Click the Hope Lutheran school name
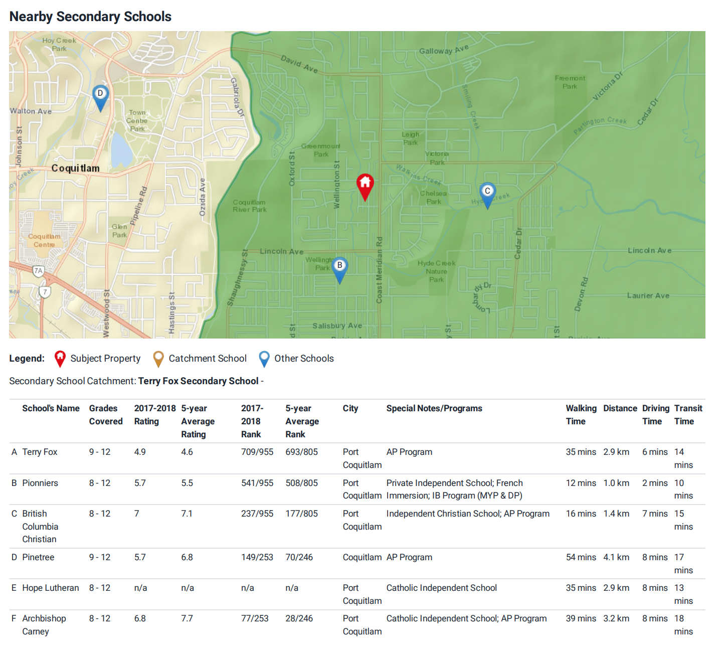 click(51, 588)
